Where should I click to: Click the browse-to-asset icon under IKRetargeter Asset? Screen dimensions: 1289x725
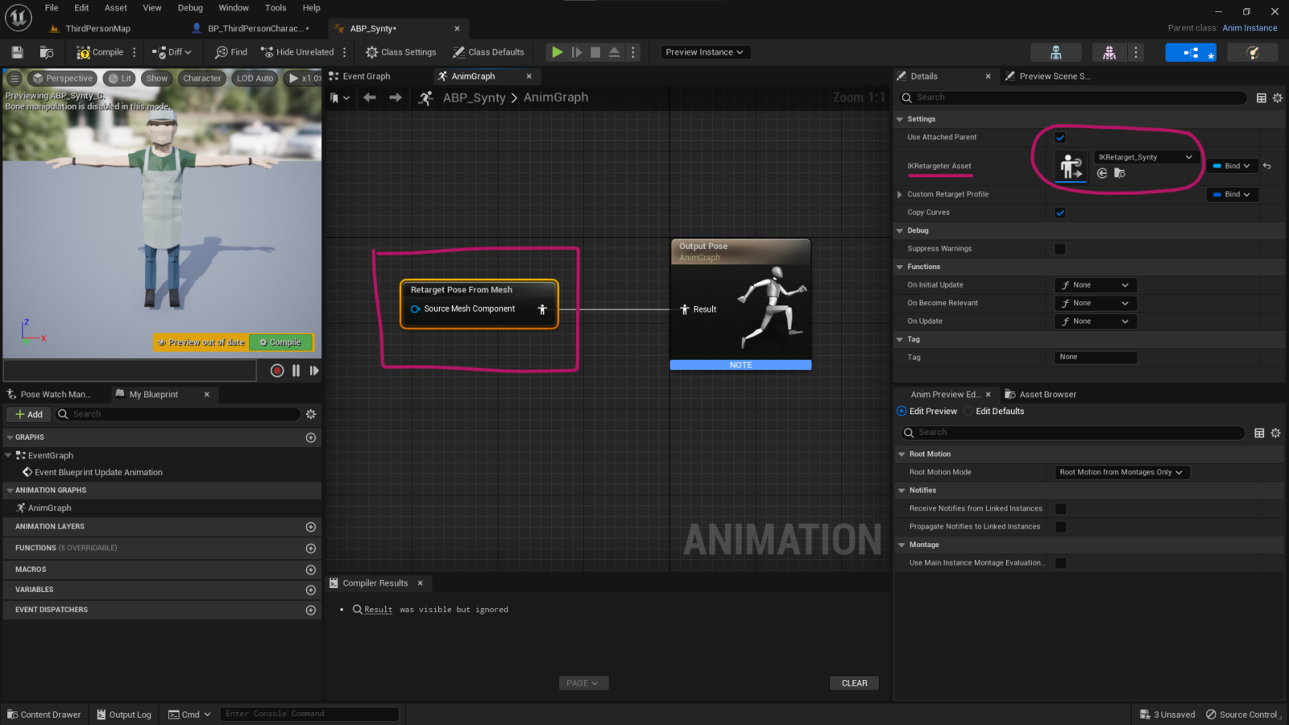point(1120,173)
